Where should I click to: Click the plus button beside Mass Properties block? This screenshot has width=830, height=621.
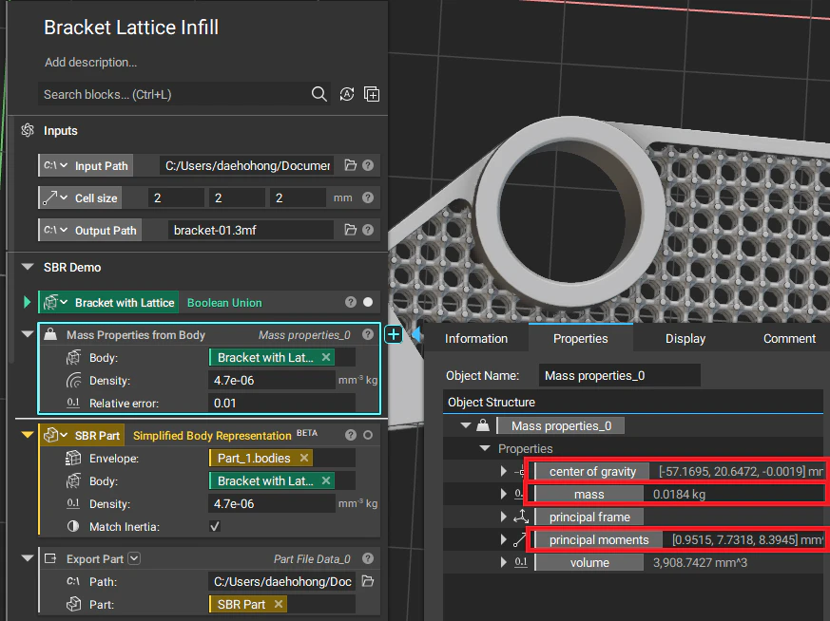pos(394,334)
